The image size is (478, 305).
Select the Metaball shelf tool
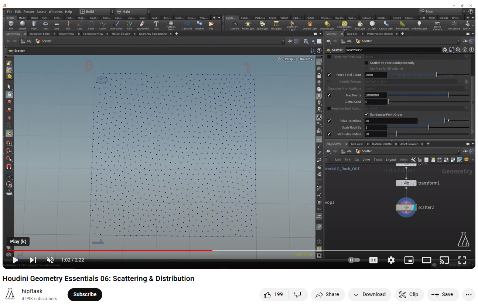pos(199,25)
